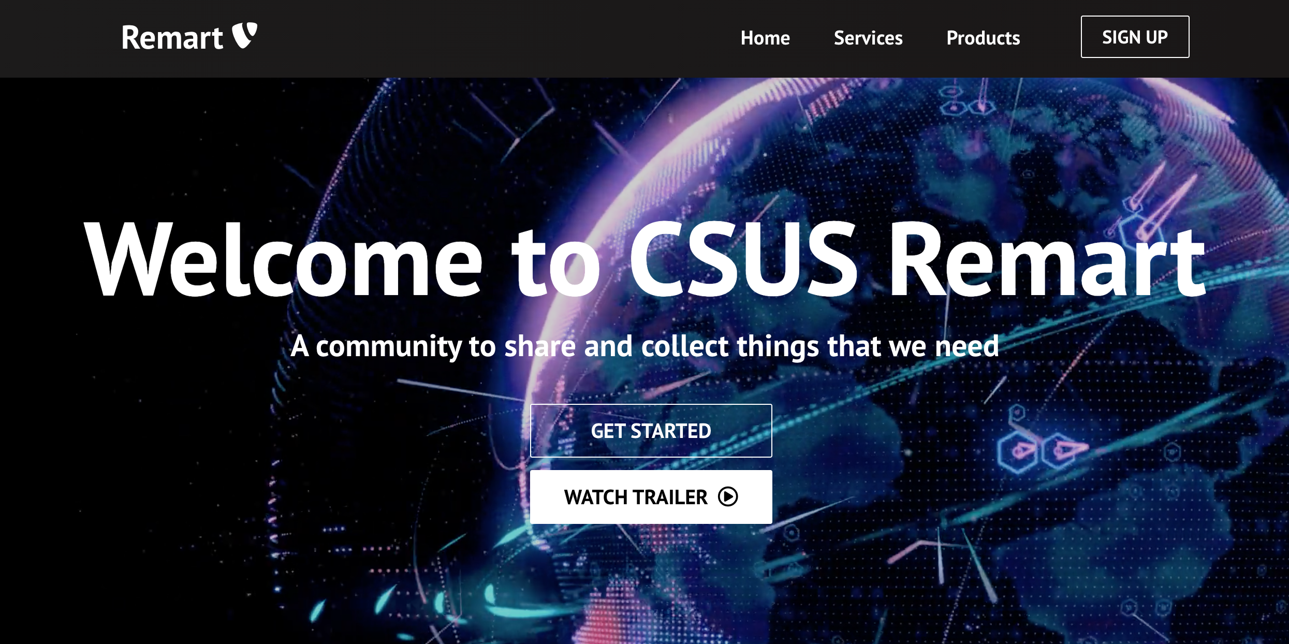Click the community tagline subtitle text

(x=644, y=346)
